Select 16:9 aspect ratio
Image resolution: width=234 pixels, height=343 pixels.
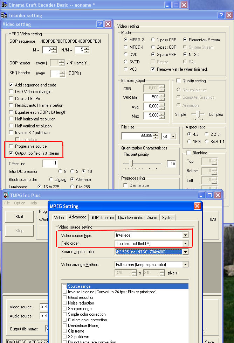click(189, 141)
